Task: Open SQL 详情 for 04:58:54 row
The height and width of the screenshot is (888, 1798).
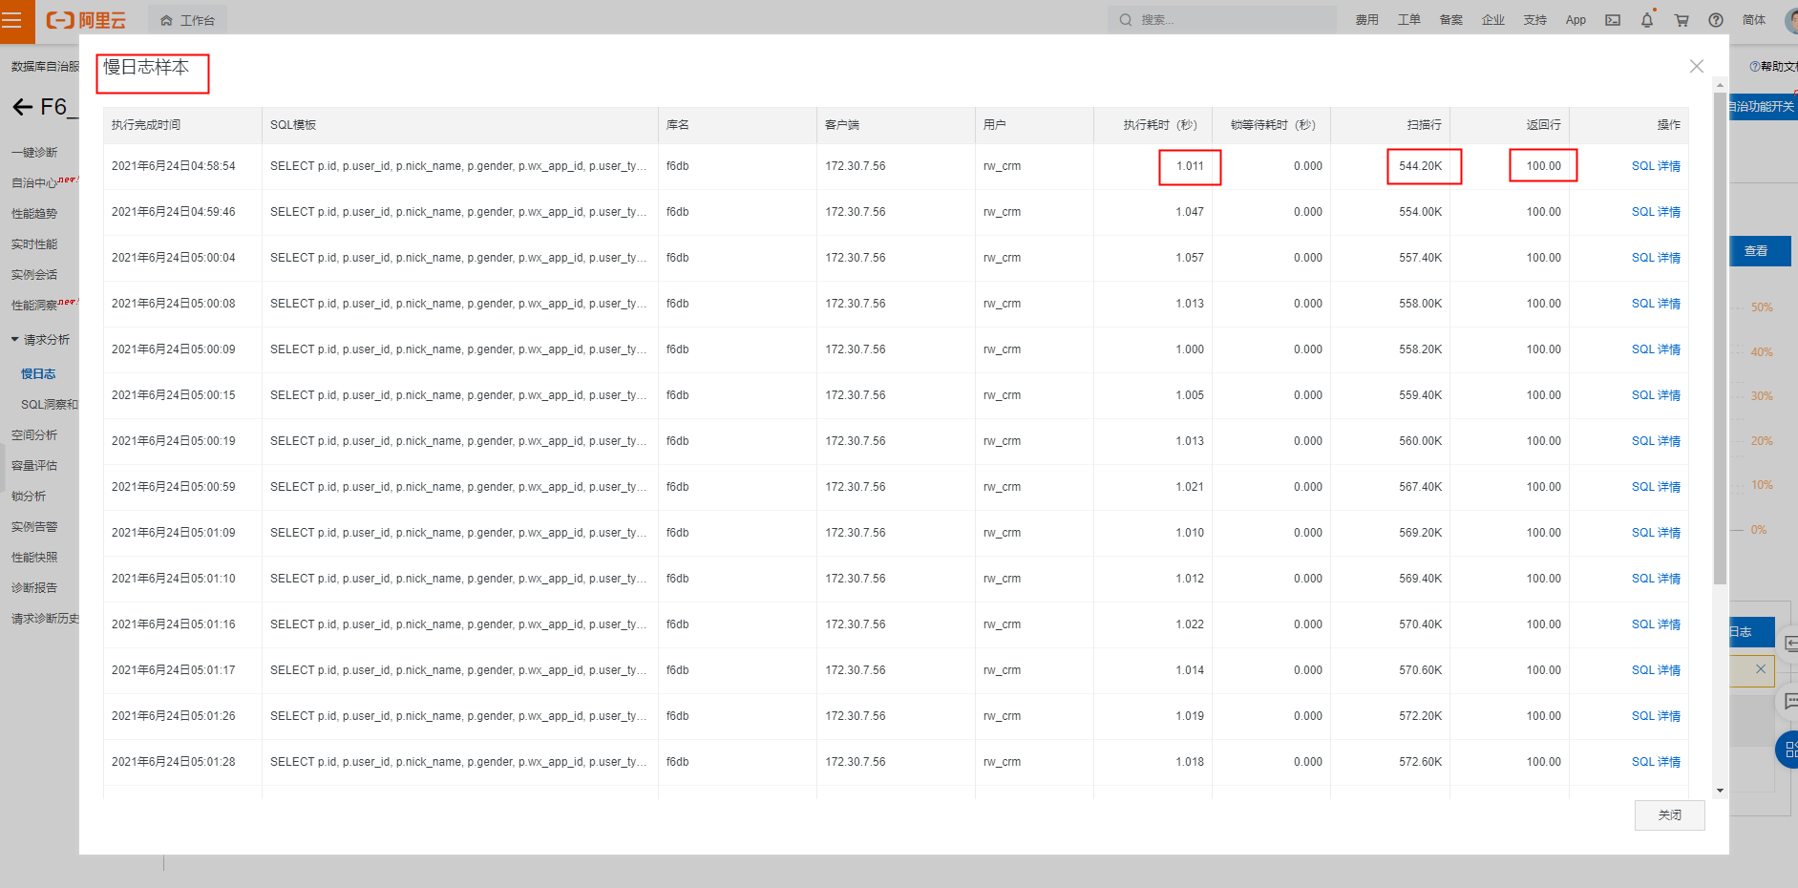Action: pos(1656,166)
